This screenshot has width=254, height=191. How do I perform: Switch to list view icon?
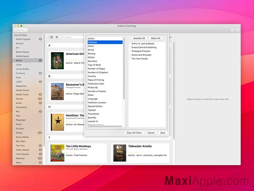pyautogui.click(x=52, y=37)
